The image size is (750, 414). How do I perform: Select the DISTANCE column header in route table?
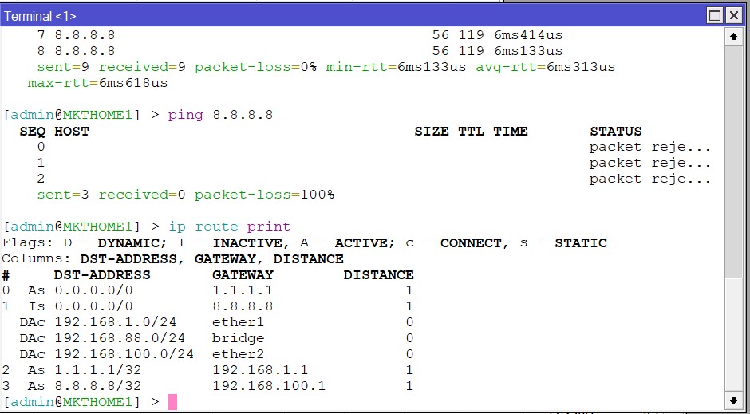click(378, 274)
